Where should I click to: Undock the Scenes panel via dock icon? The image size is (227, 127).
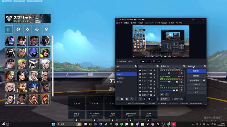[135, 66]
